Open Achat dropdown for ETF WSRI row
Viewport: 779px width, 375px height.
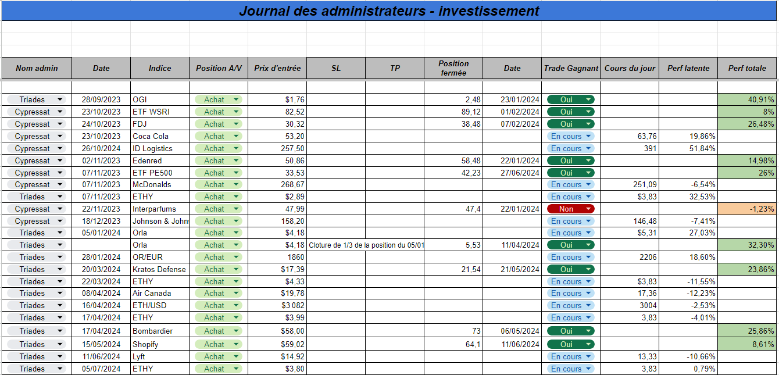pos(219,112)
